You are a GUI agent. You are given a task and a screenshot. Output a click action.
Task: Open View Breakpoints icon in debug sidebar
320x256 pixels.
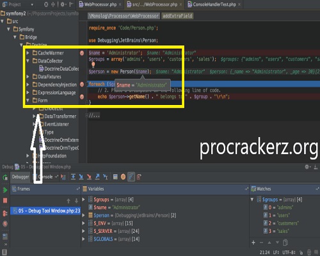pos(5,213)
